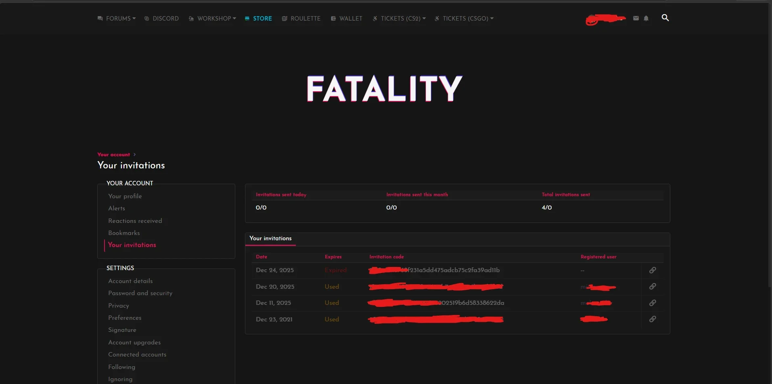The height and width of the screenshot is (384, 772).
Task: Select the Your invitations tab
Action: click(270, 239)
